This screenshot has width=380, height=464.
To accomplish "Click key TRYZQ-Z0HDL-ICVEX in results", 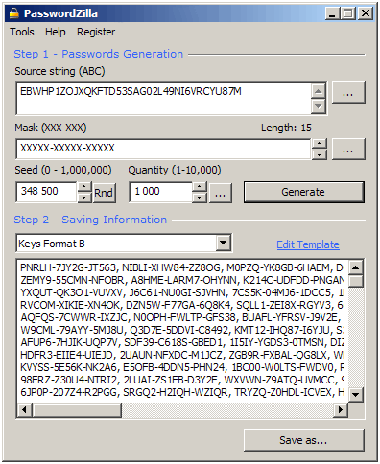I will (283, 392).
